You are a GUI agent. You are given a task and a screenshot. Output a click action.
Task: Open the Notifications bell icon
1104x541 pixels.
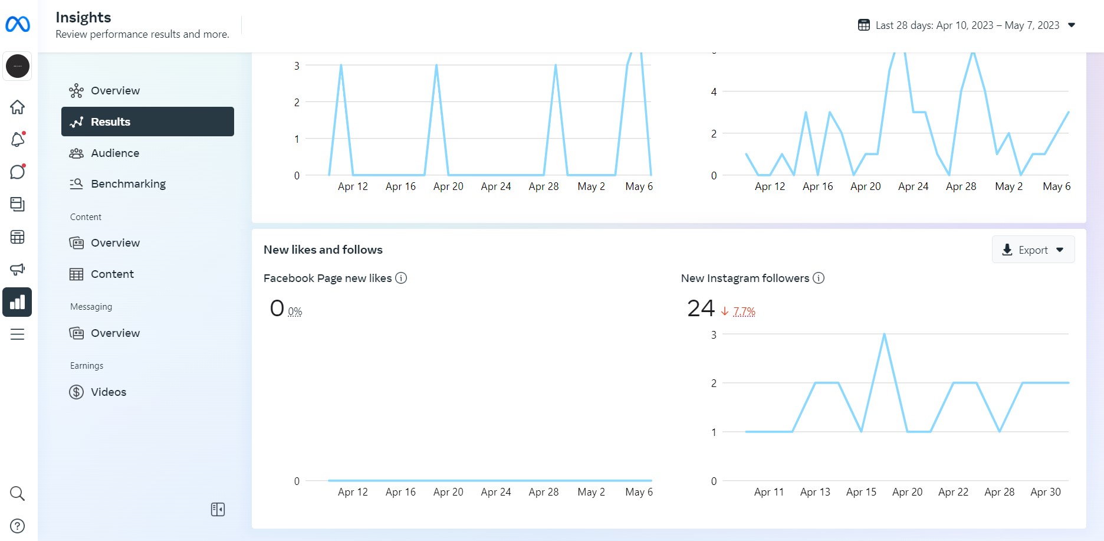point(18,140)
